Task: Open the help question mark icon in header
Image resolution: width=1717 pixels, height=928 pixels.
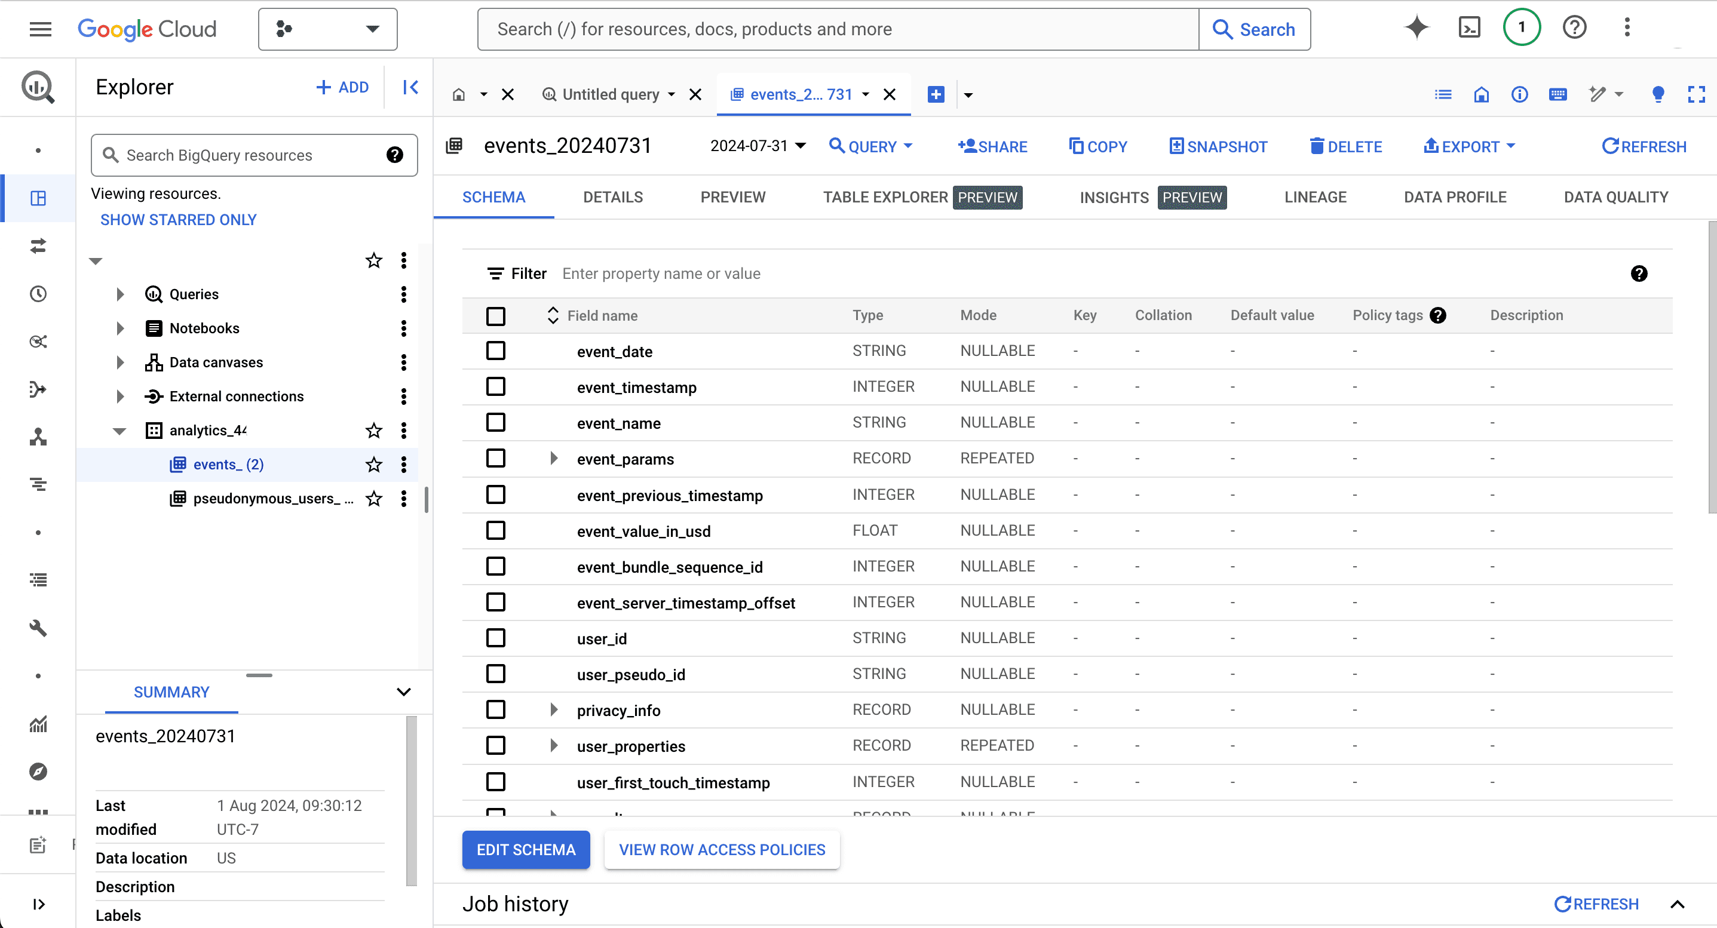Action: (1574, 28)
